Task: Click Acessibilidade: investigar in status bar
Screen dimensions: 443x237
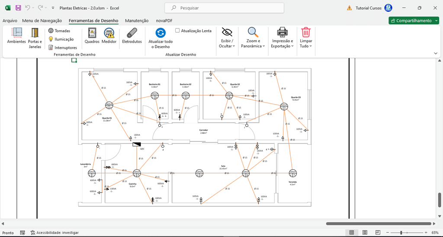Action: pyautogui.click(x=55, y=233)
